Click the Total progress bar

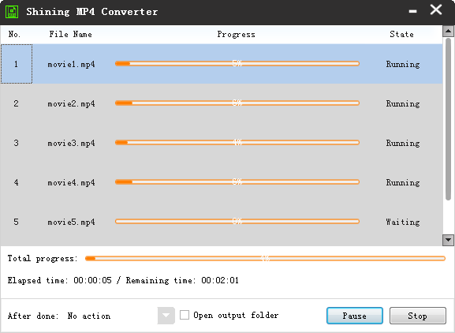click(265, 258)
